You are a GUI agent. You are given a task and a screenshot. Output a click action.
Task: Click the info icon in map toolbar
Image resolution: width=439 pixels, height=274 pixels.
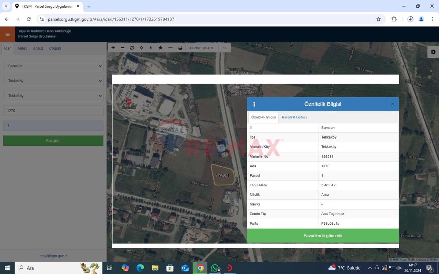click(151, 48)
